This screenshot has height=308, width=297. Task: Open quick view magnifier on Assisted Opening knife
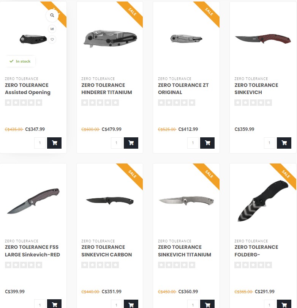[52, 15]
